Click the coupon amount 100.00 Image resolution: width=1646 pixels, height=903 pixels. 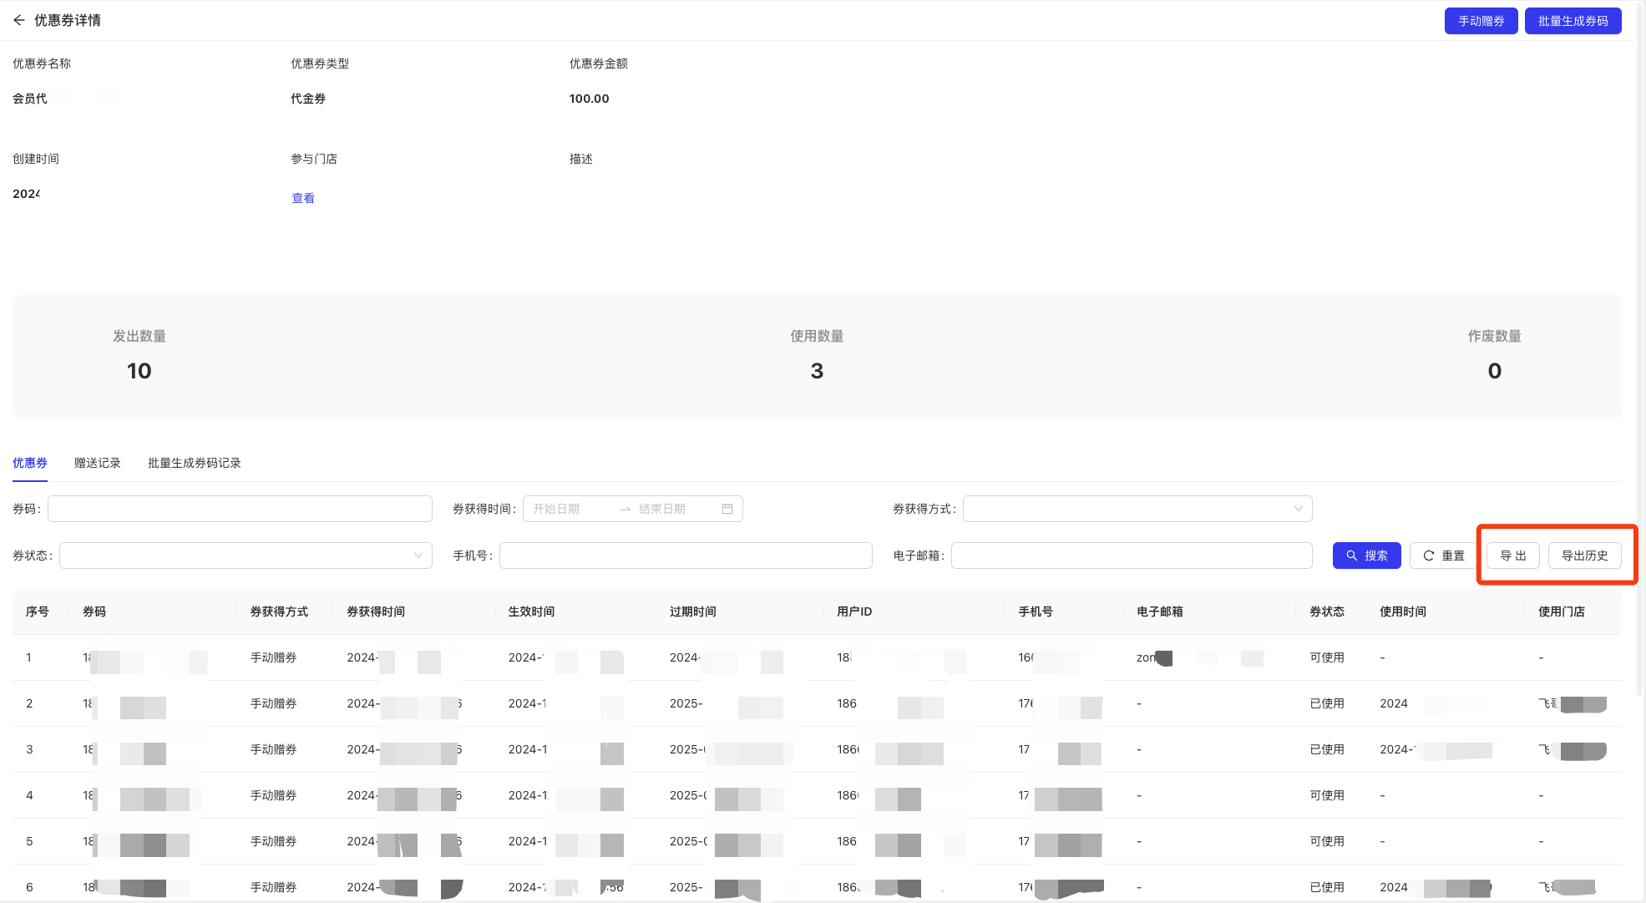click(x=589, y=99)
